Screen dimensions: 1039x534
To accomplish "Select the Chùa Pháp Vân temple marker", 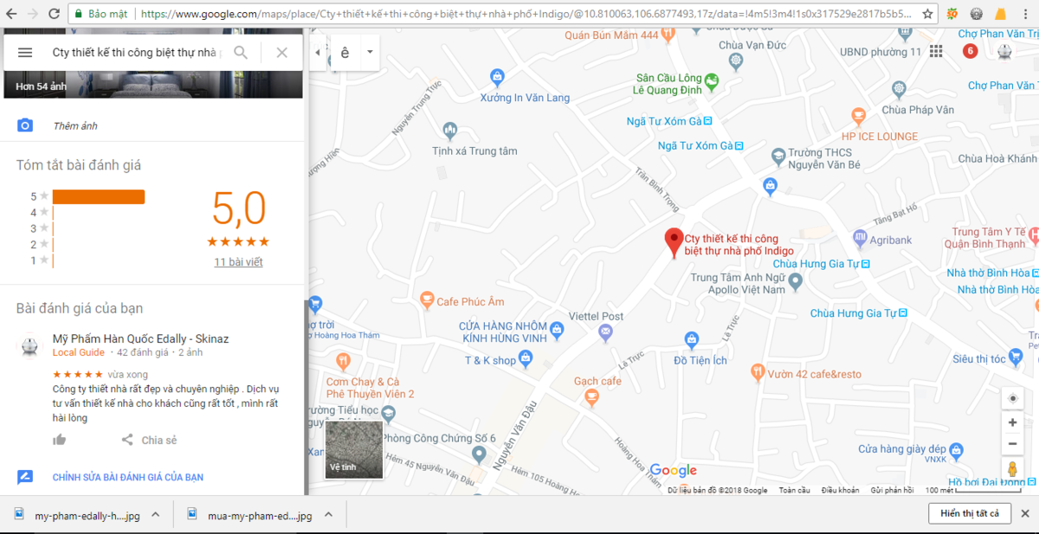I will (x=899, y=89).
